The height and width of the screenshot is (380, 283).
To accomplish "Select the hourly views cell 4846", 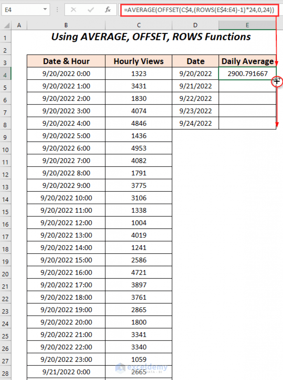I will tap(139, 123).
